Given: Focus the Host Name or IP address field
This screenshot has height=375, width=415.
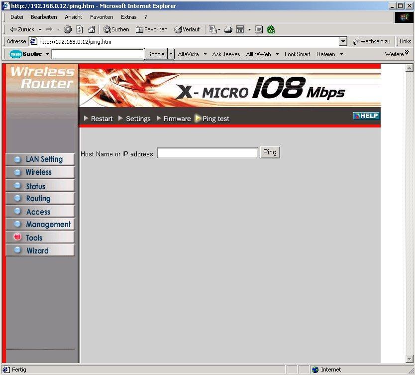Looking at the screenshot, I should tap(207, 153).
